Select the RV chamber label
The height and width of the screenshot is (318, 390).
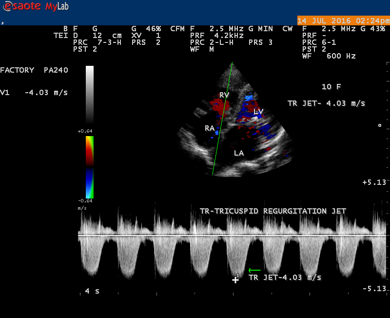tap(224, 95)
